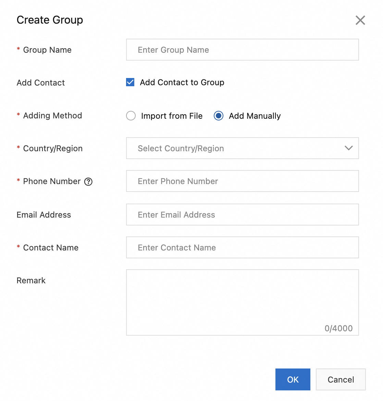Focus the Enter Email Address field
This screenshot has width=383, height=401.
[x=242, y=215]
